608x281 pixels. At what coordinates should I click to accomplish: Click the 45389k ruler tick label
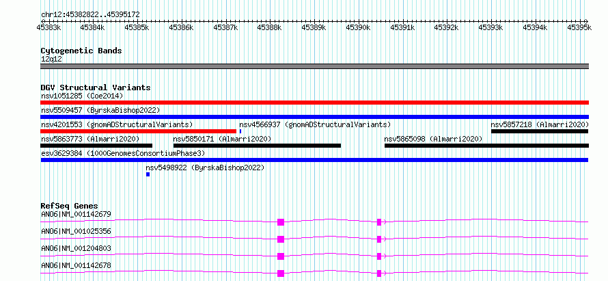[x=314, y=27]
